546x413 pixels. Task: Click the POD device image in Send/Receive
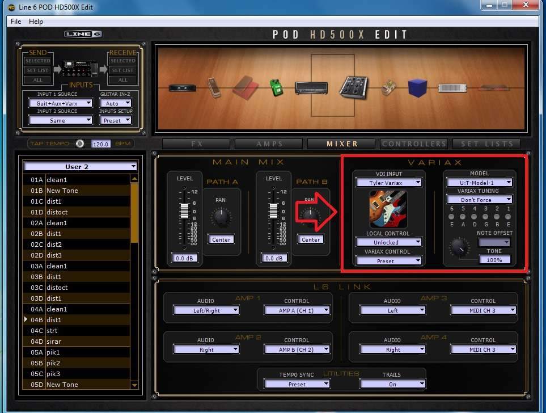point(80,69)
